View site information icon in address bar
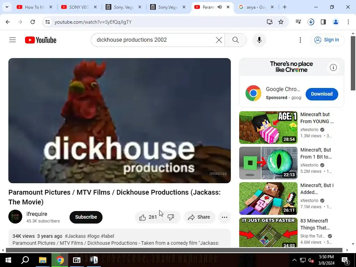The image size is (356, 267). tap(47, 22)
